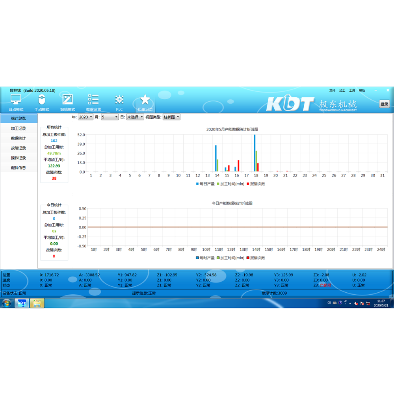
Task: Open the month dropdown showing 5
Action: (x=110, y=117)
